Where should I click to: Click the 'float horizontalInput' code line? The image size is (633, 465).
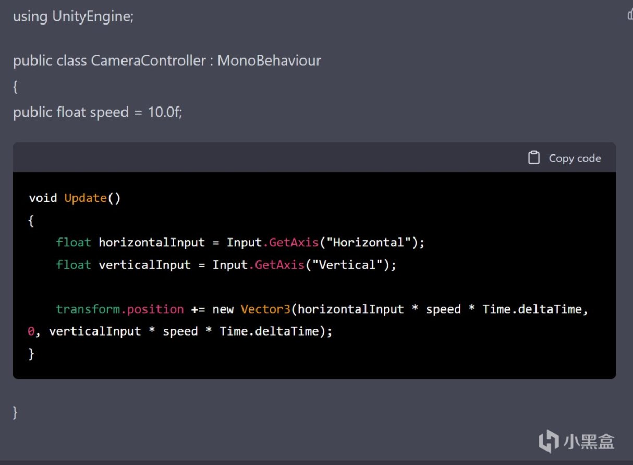pos(241,243)
